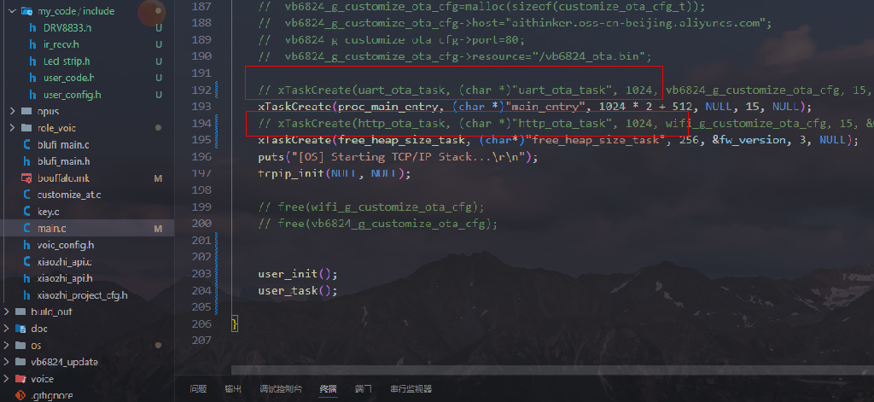
Task: Click the commented "/vb6824_ota.bin" resource line
Action: (x=454, y=56)
